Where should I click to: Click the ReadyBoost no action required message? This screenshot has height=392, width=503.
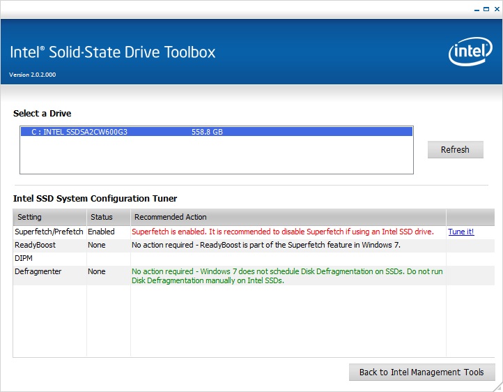[x=265, y=245]
